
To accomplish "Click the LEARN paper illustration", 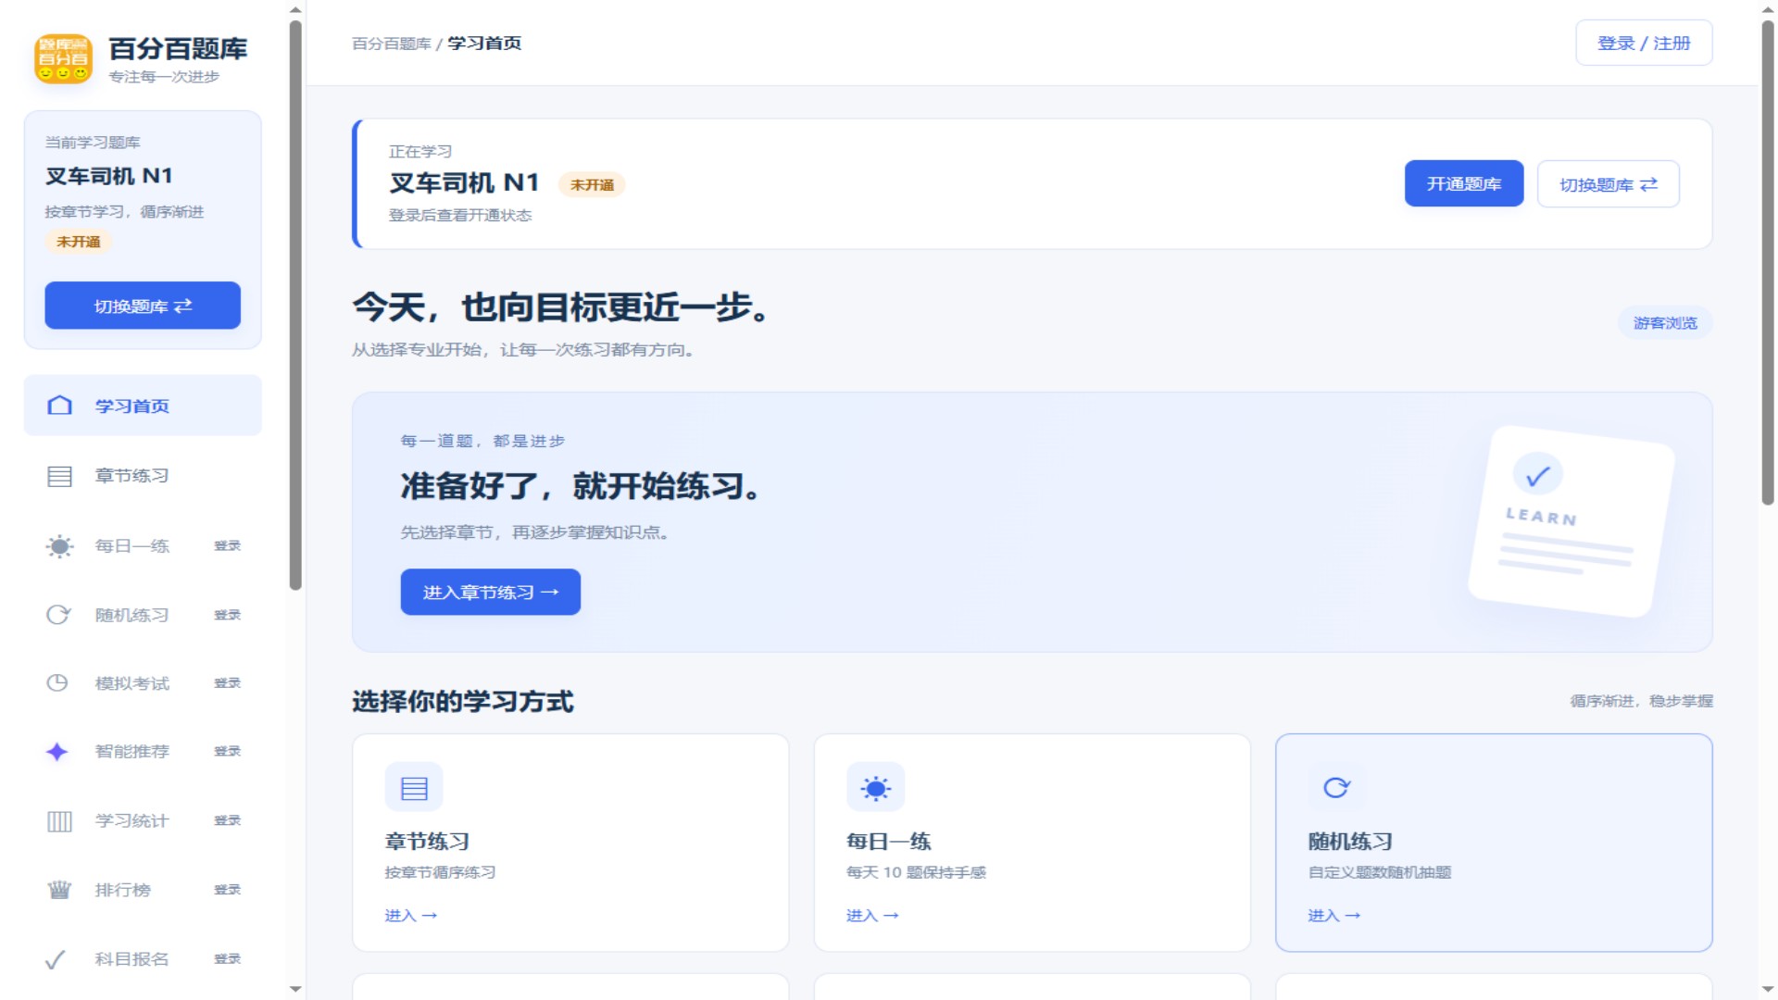I will (x=1571, y=521).
